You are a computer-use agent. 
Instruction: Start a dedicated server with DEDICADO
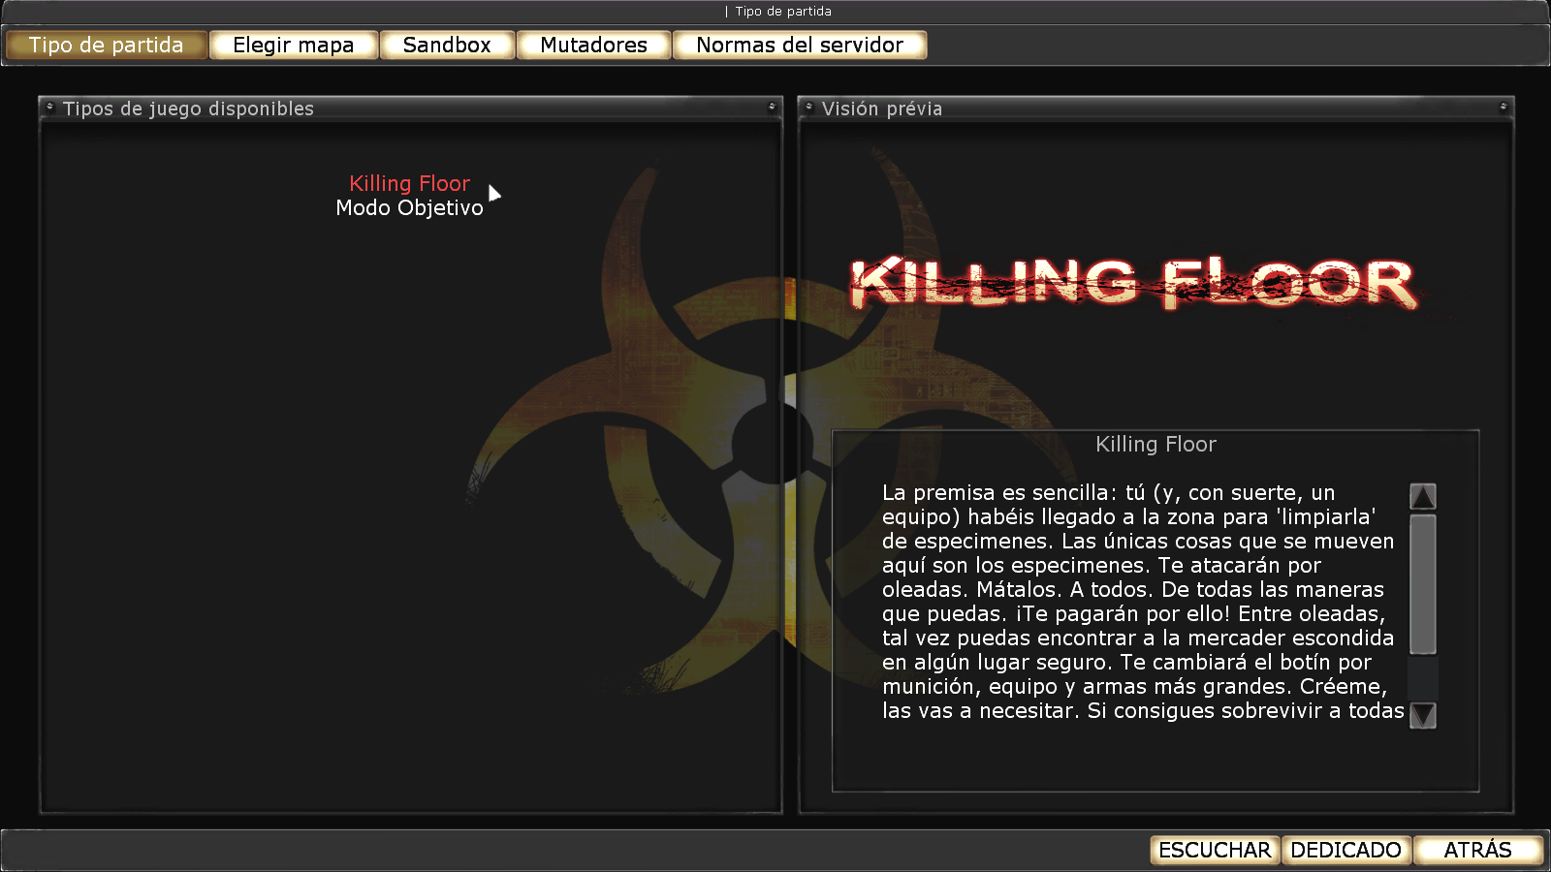[x=1346, y=850]
